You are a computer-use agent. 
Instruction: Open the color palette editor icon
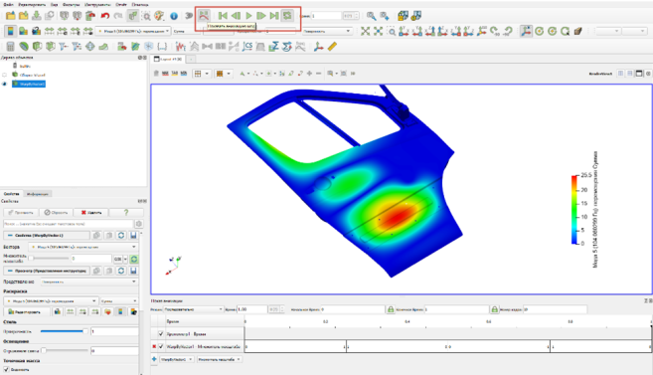[x=159, y=16]
